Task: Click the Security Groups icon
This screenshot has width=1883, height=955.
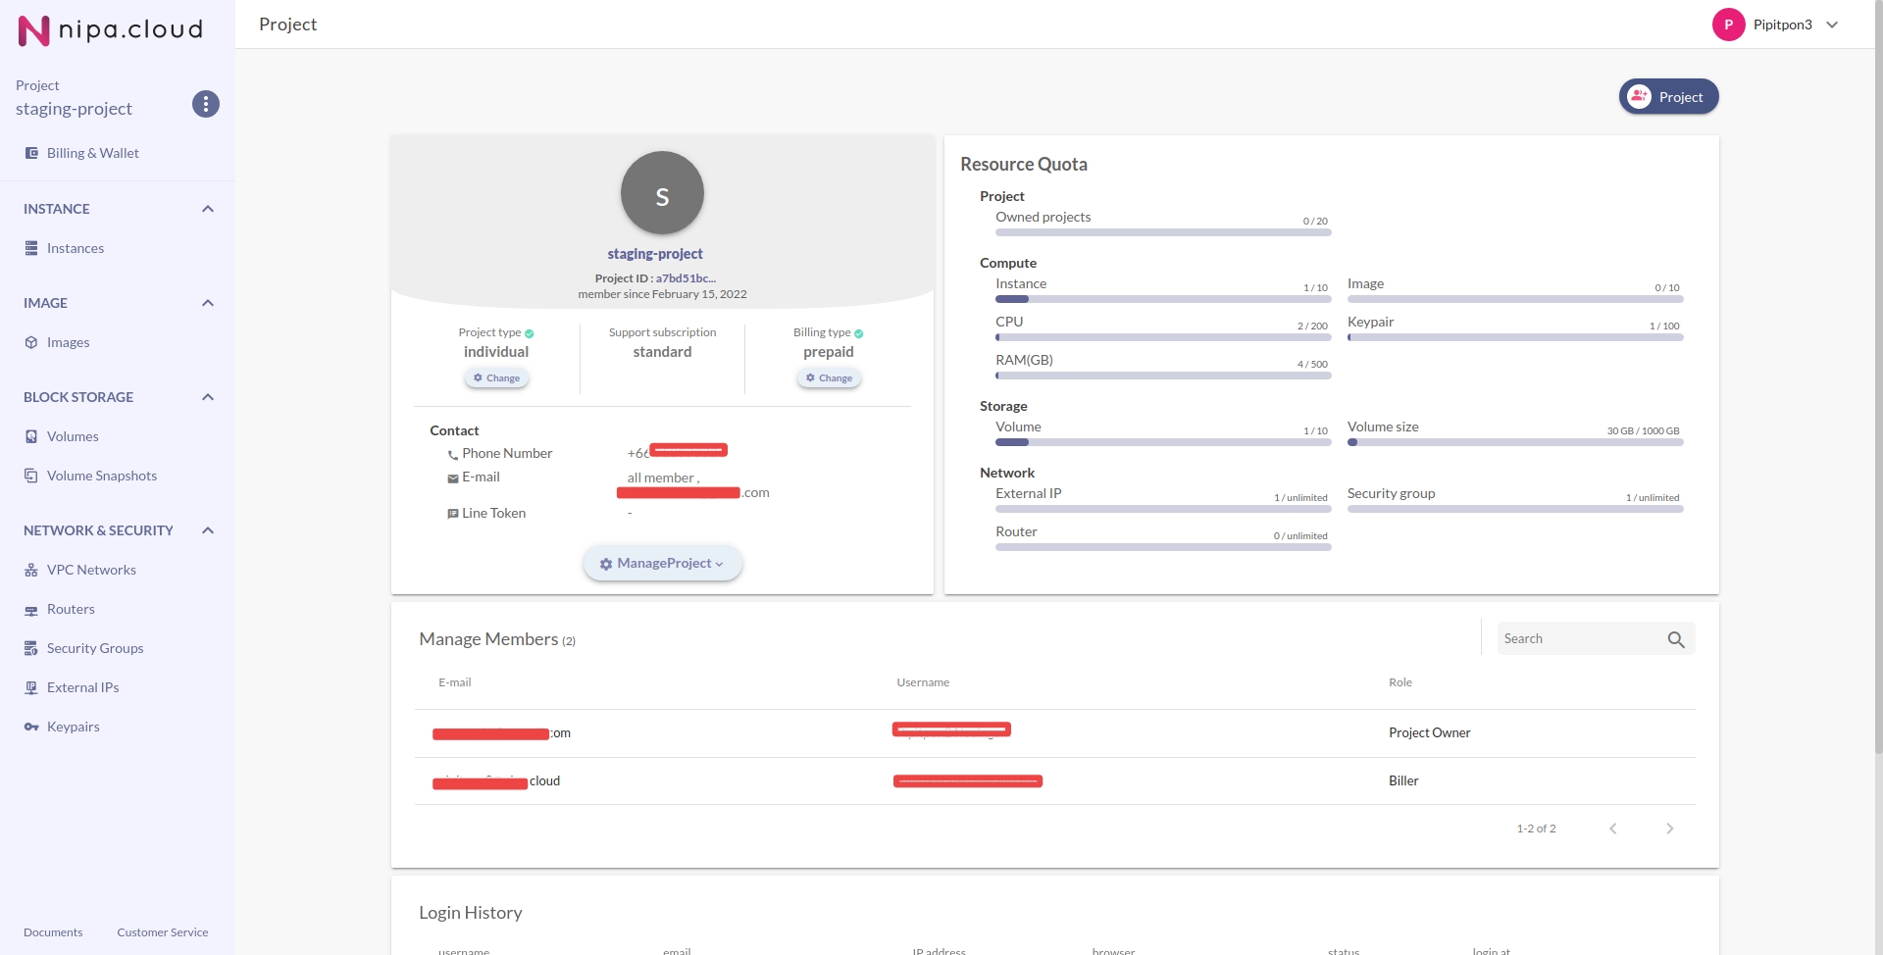Action: (31, 648)
